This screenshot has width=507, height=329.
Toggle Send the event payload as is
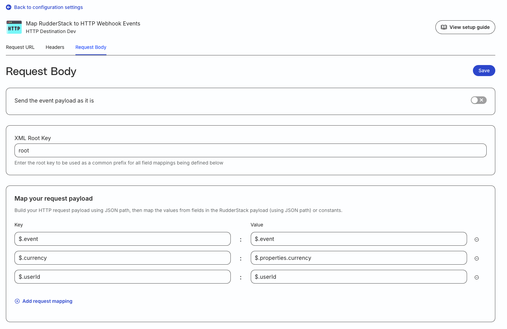tap(478, 100)
